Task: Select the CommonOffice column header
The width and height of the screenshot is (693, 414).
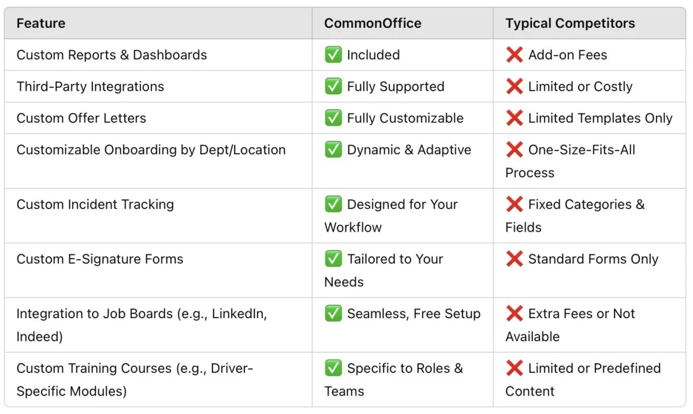Action: point(372,24)
